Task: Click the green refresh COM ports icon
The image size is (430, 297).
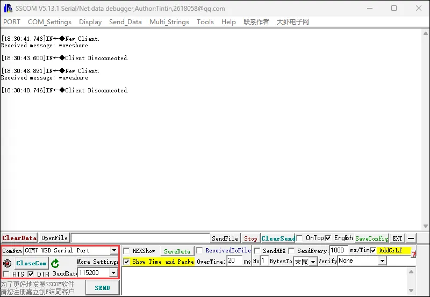Action: coord(55,263)
